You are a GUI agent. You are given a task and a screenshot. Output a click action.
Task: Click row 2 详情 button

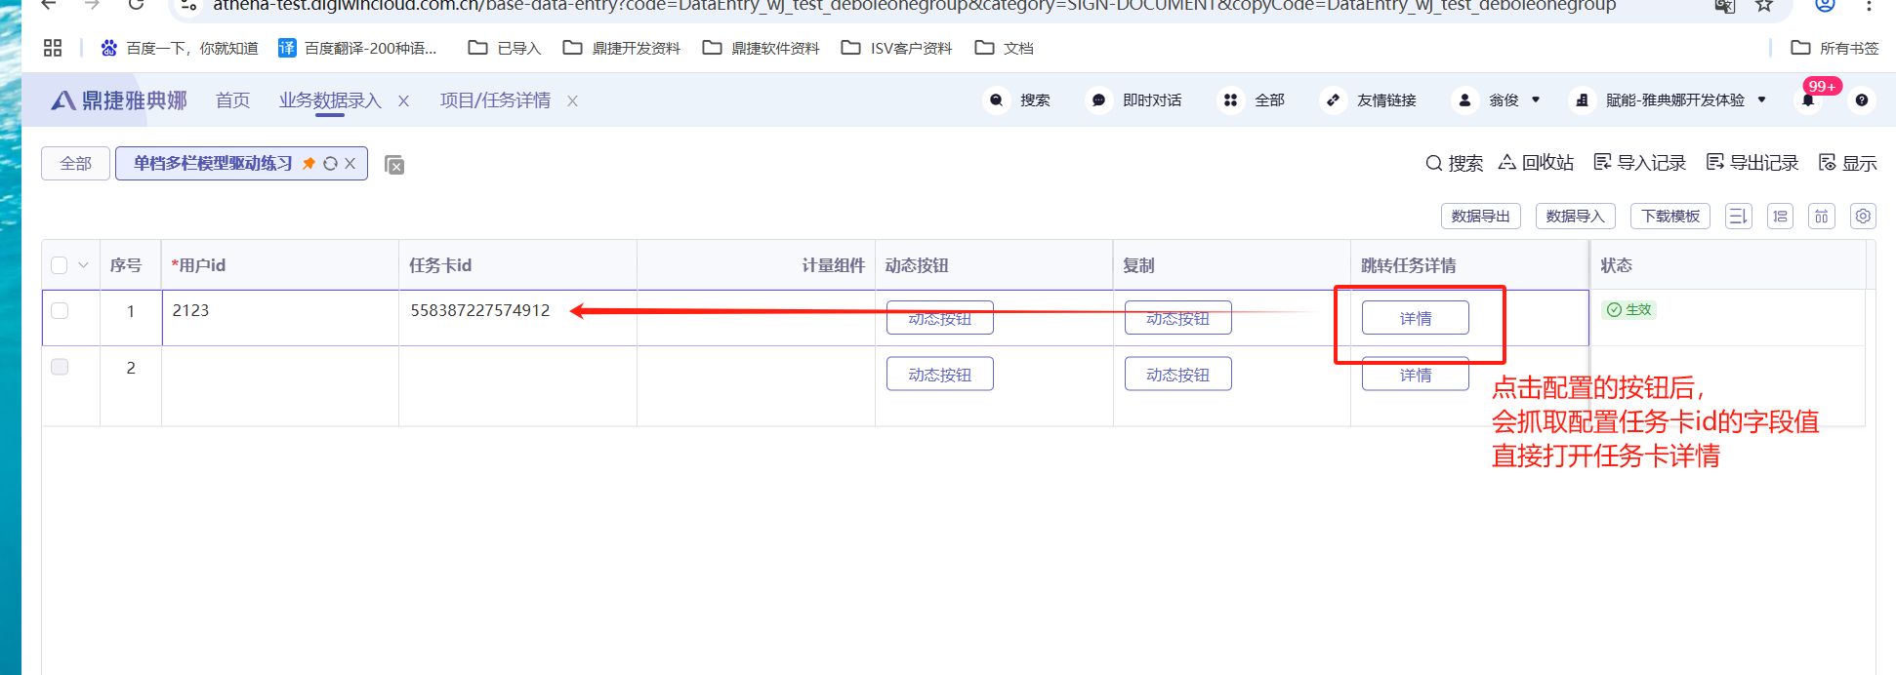click(1415, 375)
